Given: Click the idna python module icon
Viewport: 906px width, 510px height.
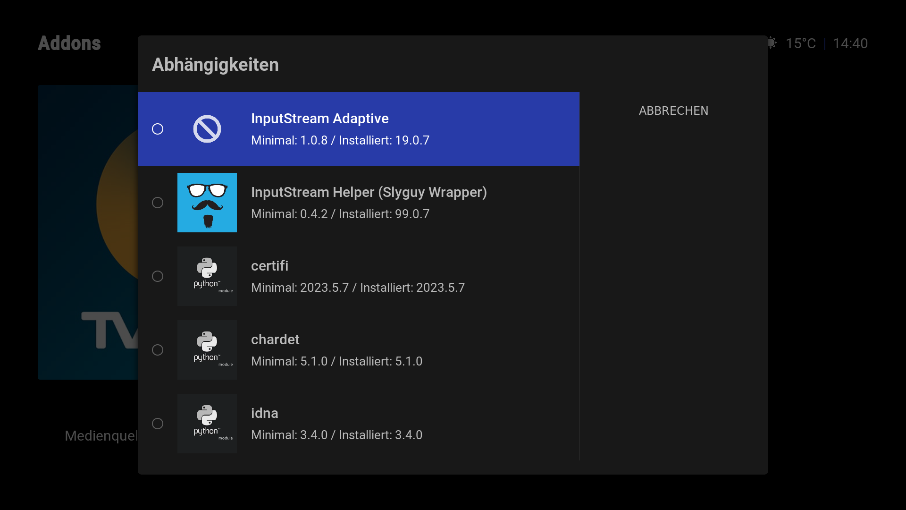Looking at the screenshot, I should 207,424.
